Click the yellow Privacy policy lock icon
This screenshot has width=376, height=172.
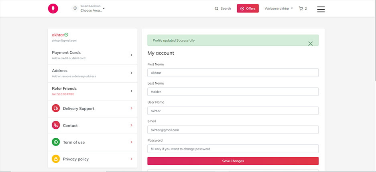click(x=56, y=159)
